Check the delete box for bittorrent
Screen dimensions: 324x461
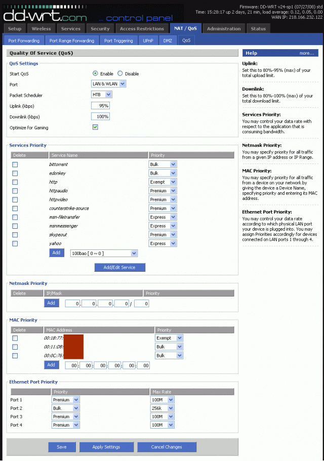15,164
